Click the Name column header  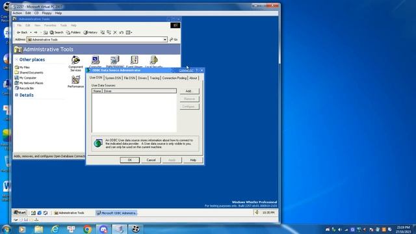97,91
